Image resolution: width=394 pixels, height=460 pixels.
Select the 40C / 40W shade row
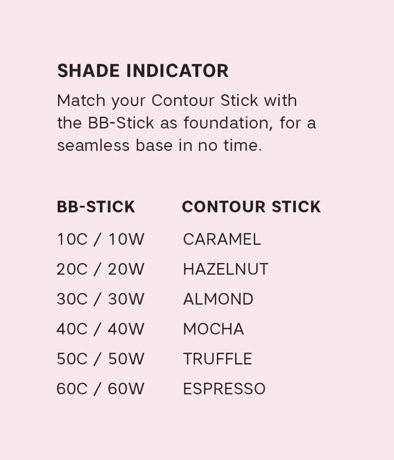click(x=100, y=329)
